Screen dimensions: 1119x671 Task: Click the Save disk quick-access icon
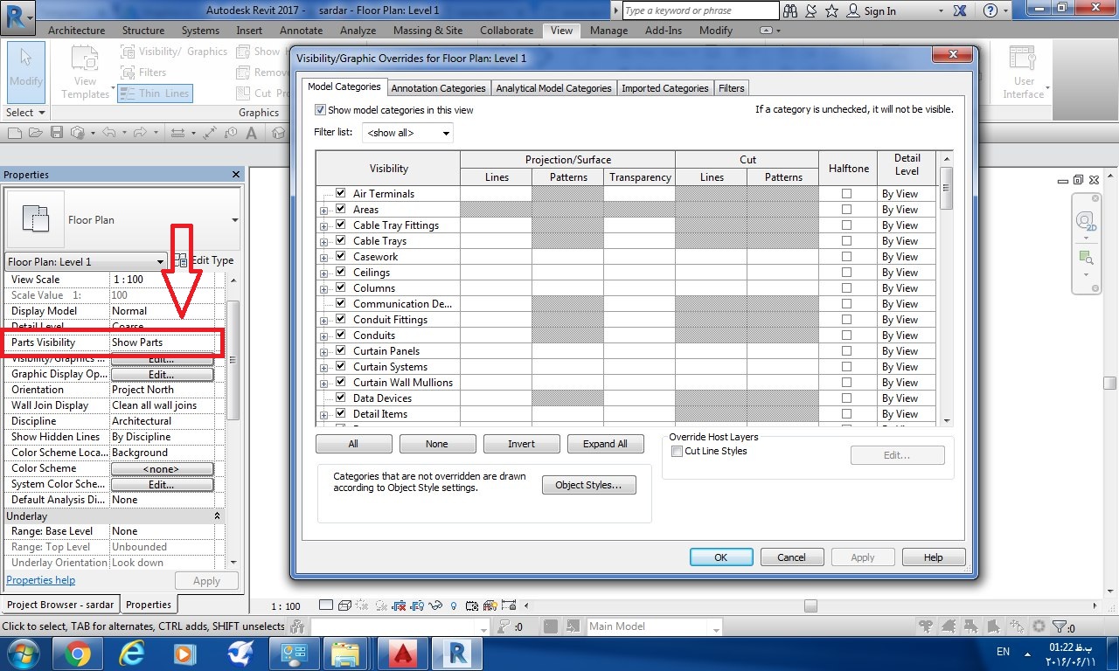coord(56,133)
